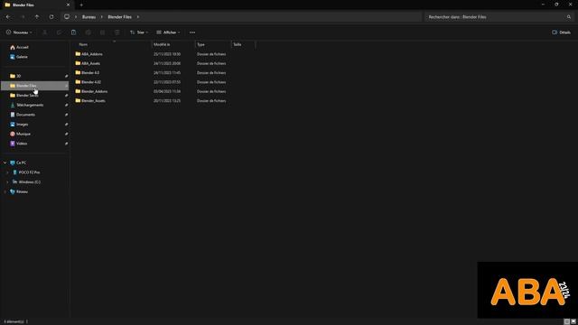Expand the Réseau node
578x325 pixels.
click(5, 191)
